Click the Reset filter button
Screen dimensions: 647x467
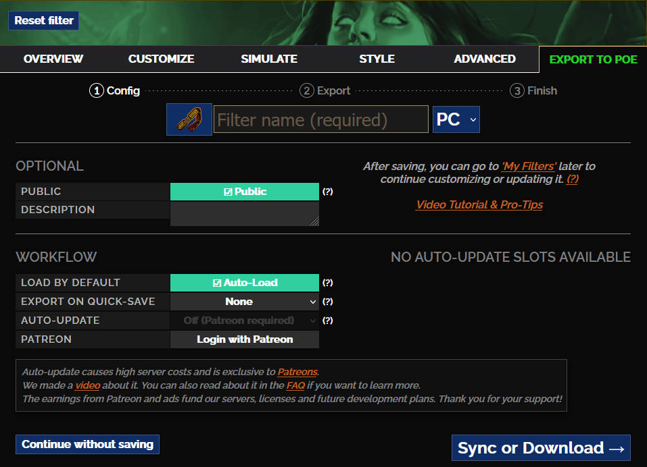[x=43, y=20]
